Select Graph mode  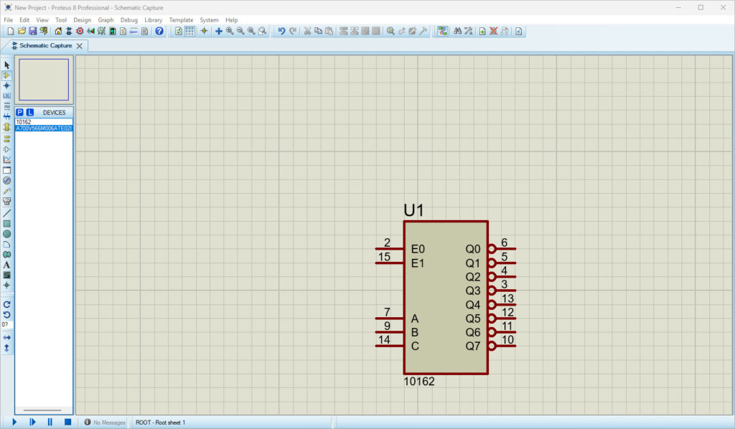6,160
